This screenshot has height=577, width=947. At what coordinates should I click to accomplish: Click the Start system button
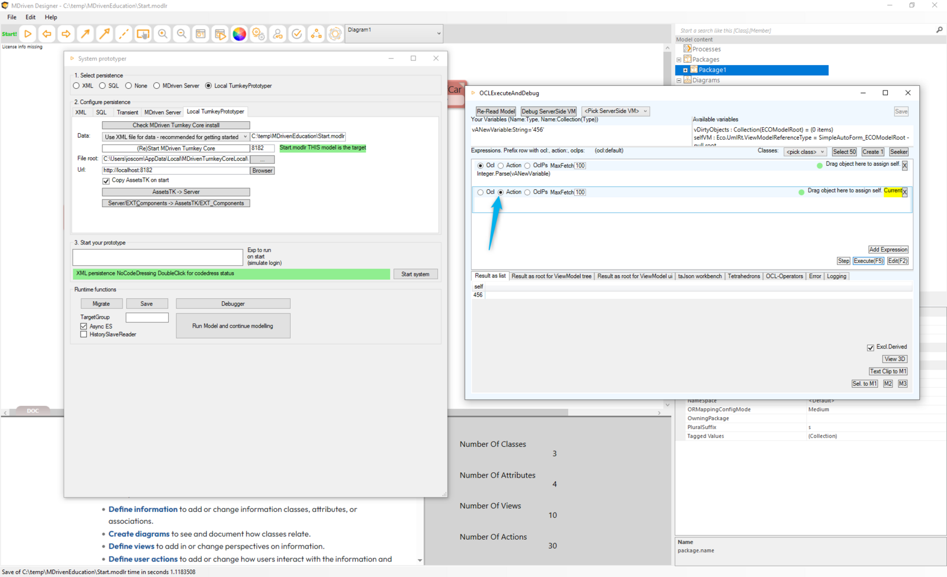(415, 274)
